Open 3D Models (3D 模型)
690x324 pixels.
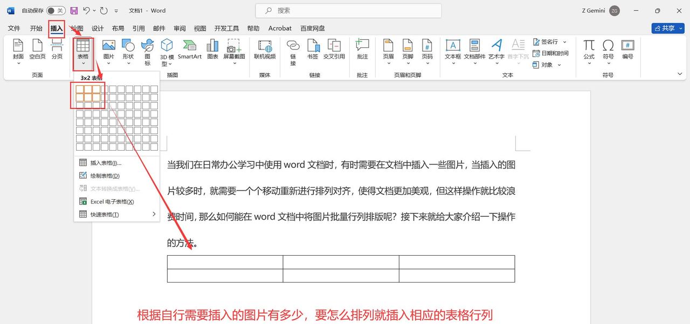(167, 52)
